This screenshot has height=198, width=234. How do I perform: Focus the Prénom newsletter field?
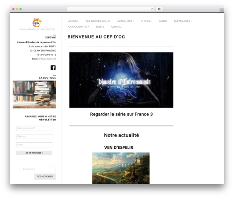(x=34, y=137)
